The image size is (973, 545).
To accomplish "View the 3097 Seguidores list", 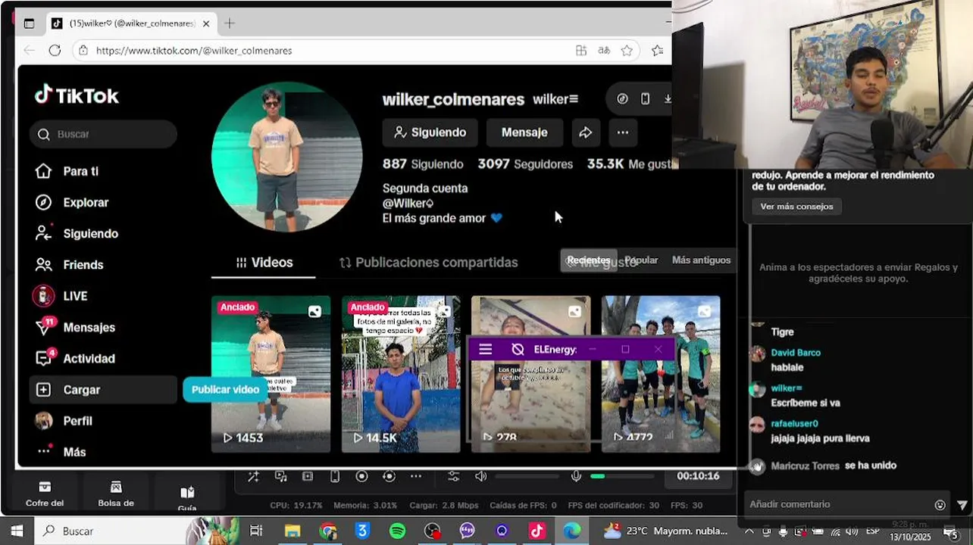I will pos(525,164).
